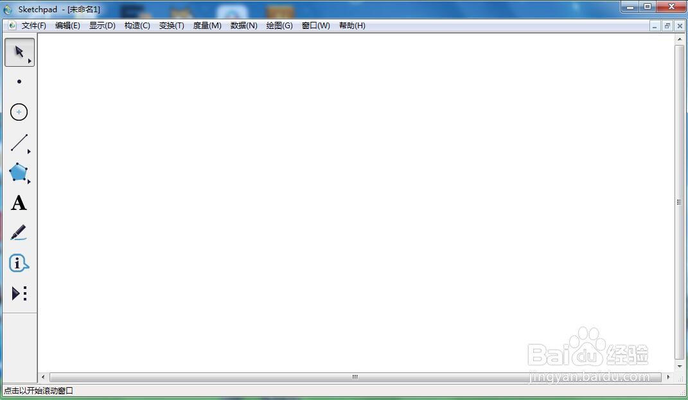The image size is (688, 400).
Task: Expand the Polygon tool flyout triangle
Action: click(29, 181)
